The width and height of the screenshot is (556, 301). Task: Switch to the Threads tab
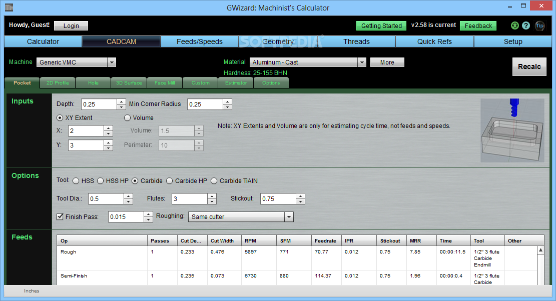[356, 41]
